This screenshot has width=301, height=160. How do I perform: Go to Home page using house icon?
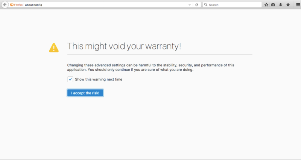click(288, 5)
